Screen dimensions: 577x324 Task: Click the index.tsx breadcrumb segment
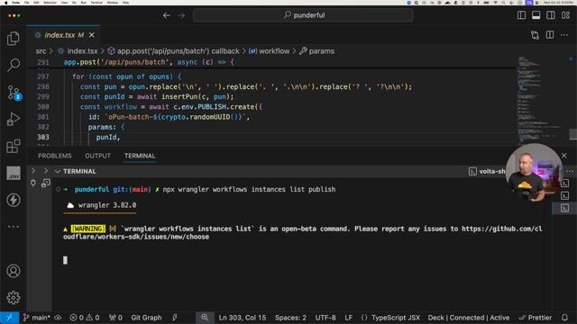[78, 51]
